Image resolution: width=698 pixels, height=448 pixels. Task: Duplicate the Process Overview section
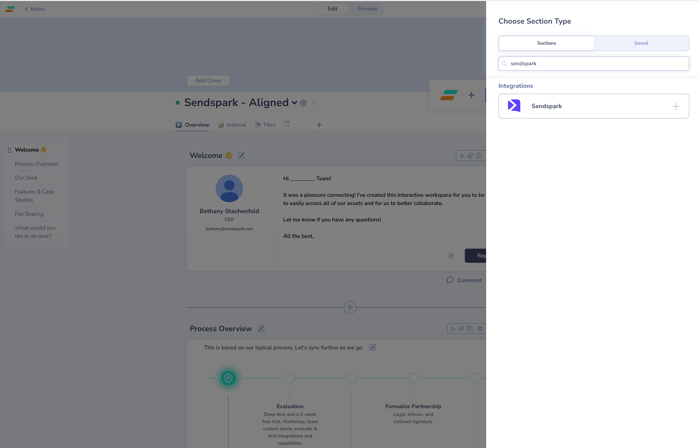[x=461, y=329]
